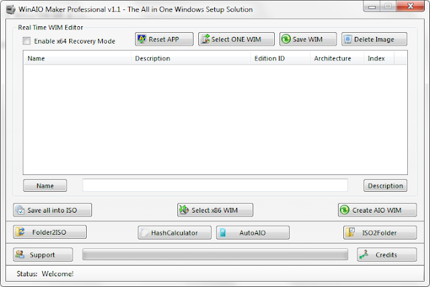Click the green Save WIM icon
Viewport: 430px width, 287px height.
click(286, 39)
